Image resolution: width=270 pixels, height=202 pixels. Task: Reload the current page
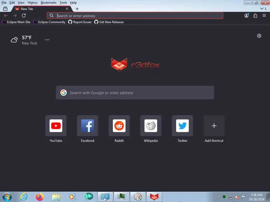(x=24, y=16)
